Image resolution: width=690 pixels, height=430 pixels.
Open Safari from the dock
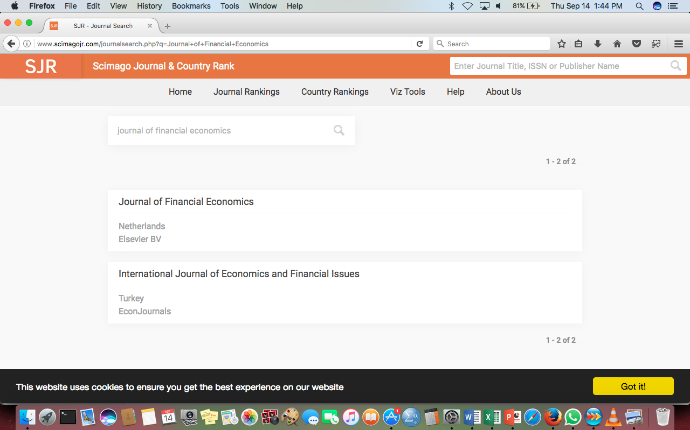[533, 417]
